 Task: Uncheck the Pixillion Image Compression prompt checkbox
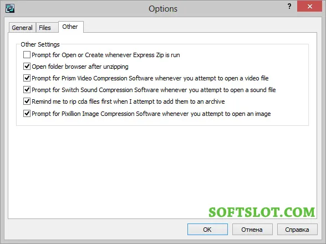[x=27, y=114]
